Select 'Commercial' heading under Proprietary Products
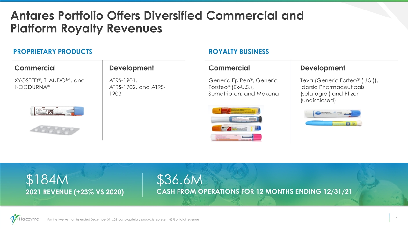408x229 pixels. (x=35, y=68)
